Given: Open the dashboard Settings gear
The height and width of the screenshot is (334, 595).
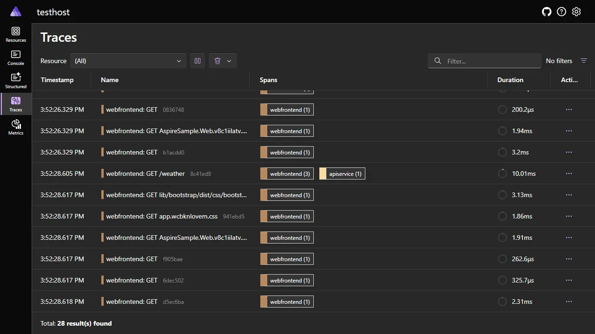Looking at the screenshot, I should (x=576, y=12).
